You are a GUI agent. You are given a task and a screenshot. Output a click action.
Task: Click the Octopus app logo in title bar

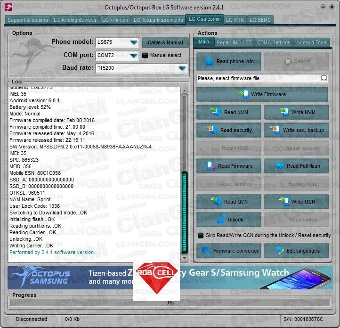(x=8, y=7)
